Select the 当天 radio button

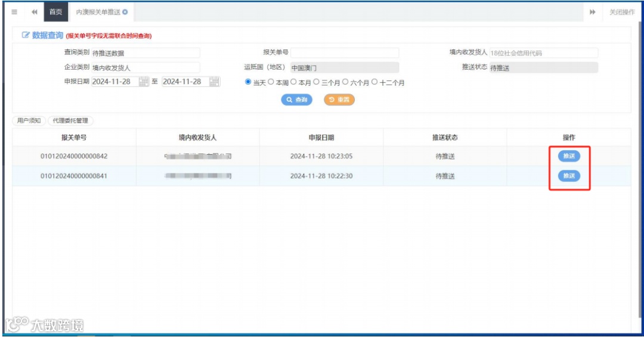[x=248, y=82]
